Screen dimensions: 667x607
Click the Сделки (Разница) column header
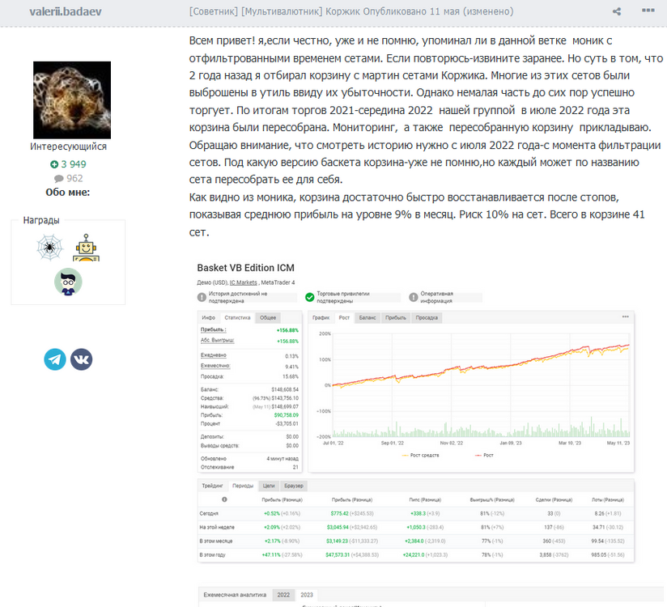click(554, 500)
